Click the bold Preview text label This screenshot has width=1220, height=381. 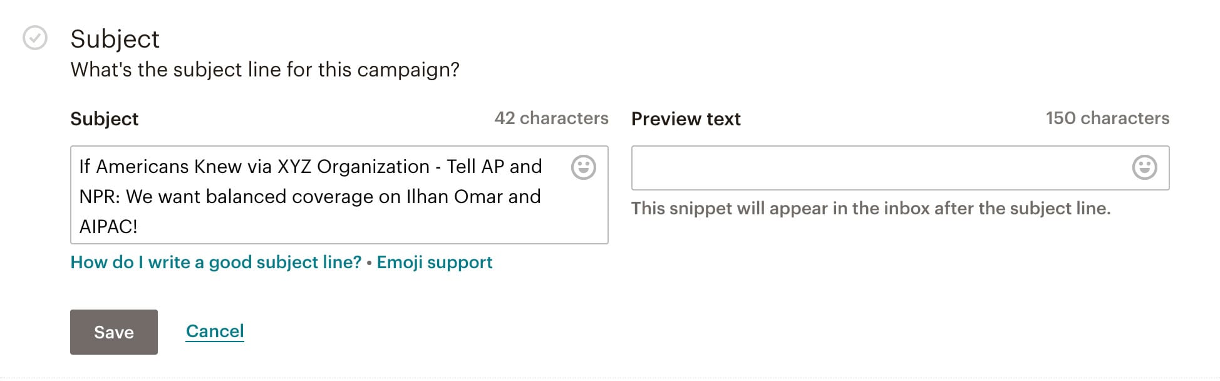coord(686,118)
